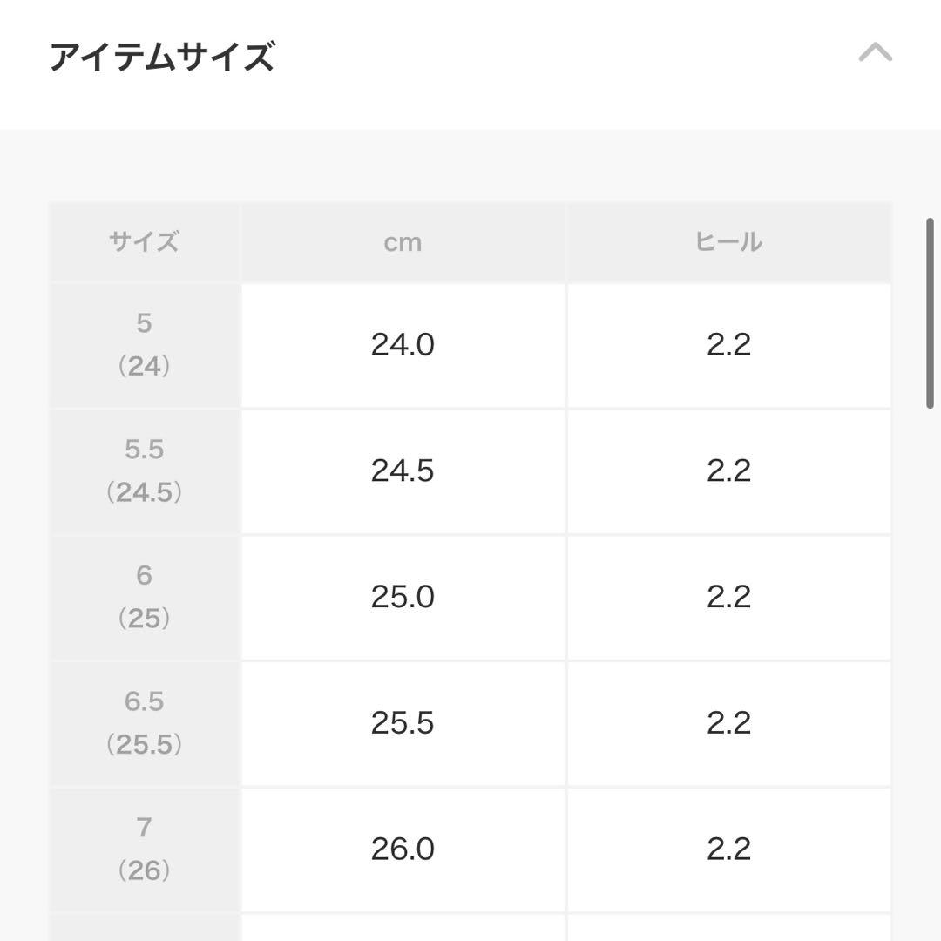This screenshot has height=941, width=941.
Task: Click the upward chevron icon
Action: coord(876,52)
